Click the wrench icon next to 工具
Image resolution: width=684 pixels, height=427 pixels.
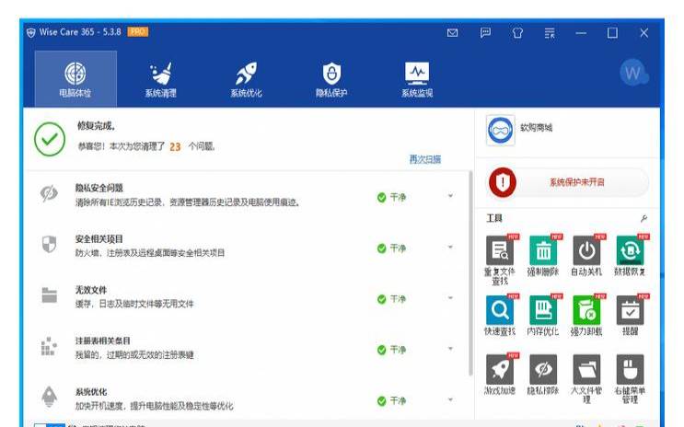click(643, 218)
